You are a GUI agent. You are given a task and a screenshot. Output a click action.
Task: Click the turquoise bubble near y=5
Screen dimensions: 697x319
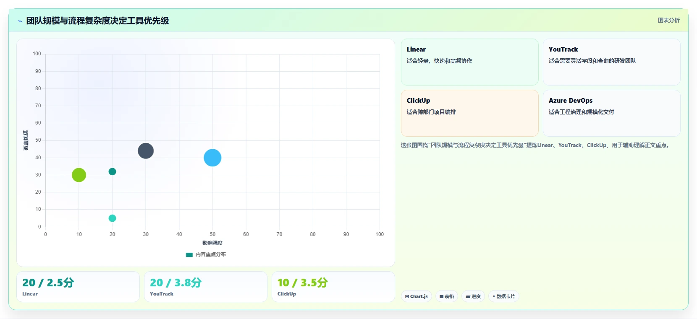pyautogui.click(x=112, y=218)
